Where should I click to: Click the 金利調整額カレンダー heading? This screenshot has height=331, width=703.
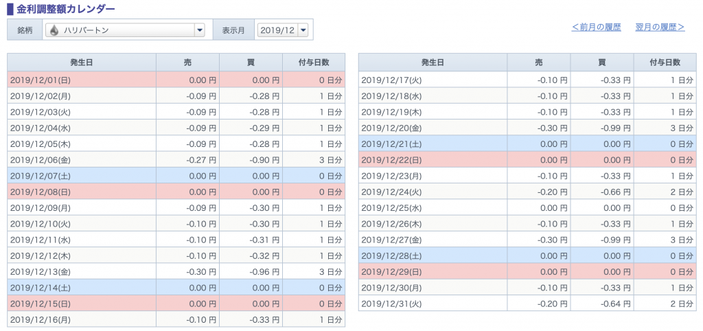click(65, 8)
